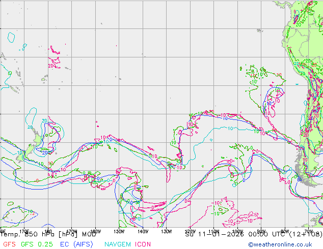The image size is (323, 249).
Task: Click the 170E longitude axis label
Action: 24,232
